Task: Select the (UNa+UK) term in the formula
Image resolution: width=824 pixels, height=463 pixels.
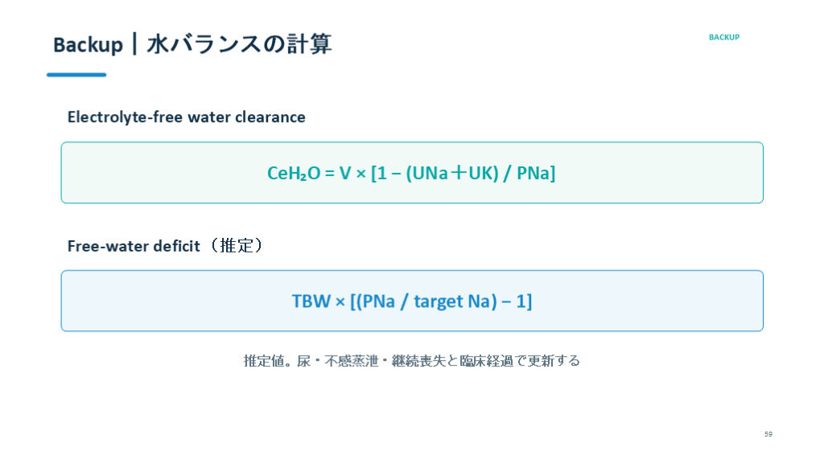Action: click(452, 173)
